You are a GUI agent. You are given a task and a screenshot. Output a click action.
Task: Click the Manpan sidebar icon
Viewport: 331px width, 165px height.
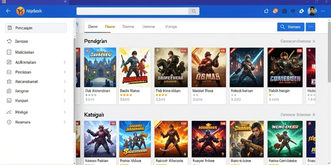click(x=9, y=101)
